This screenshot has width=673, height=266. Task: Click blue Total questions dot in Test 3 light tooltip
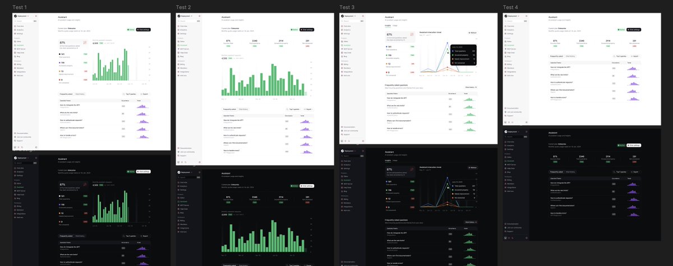click(x=453, y=51)
